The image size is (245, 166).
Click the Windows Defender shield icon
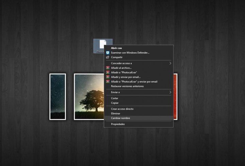point(108,53)
